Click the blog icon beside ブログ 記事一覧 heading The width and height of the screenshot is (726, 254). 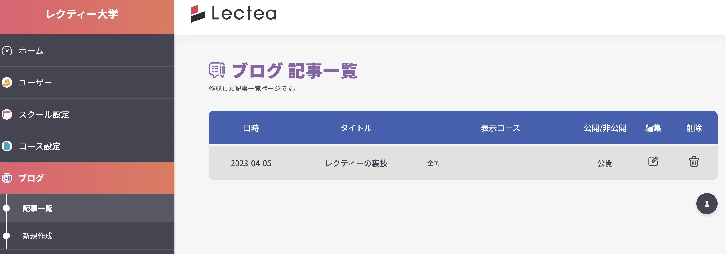[216, 71]
